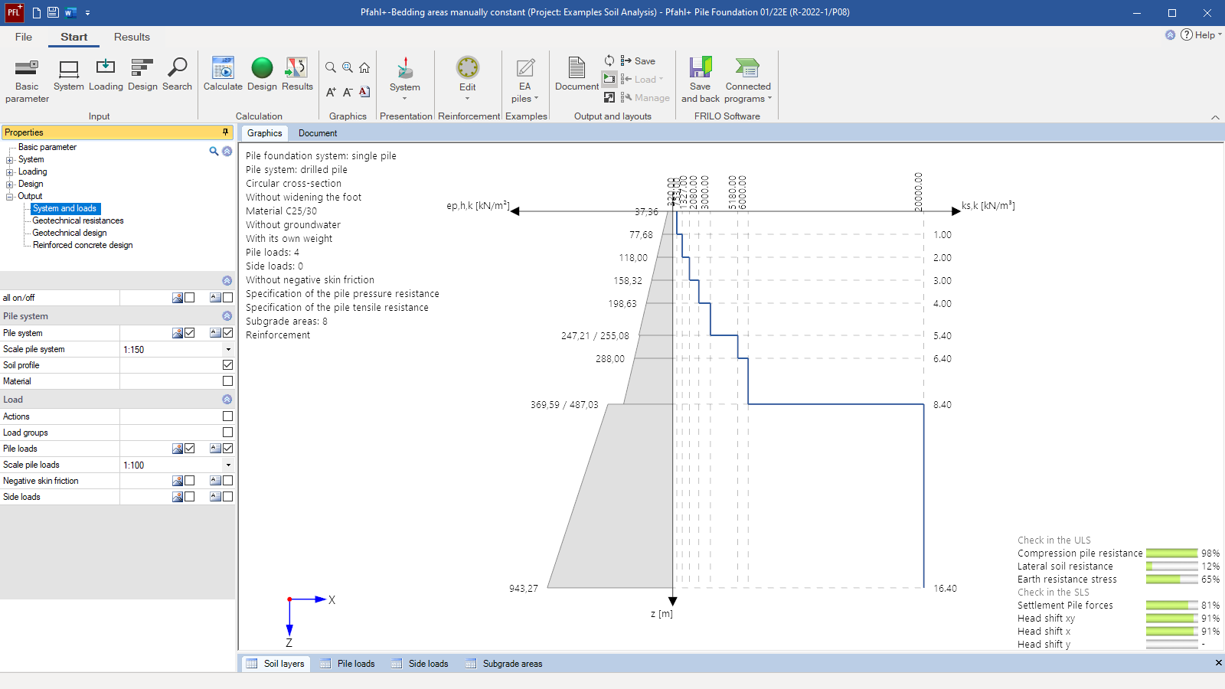Pin the Properties panel
Screen dimensions: 1225x689
[225, 132]
